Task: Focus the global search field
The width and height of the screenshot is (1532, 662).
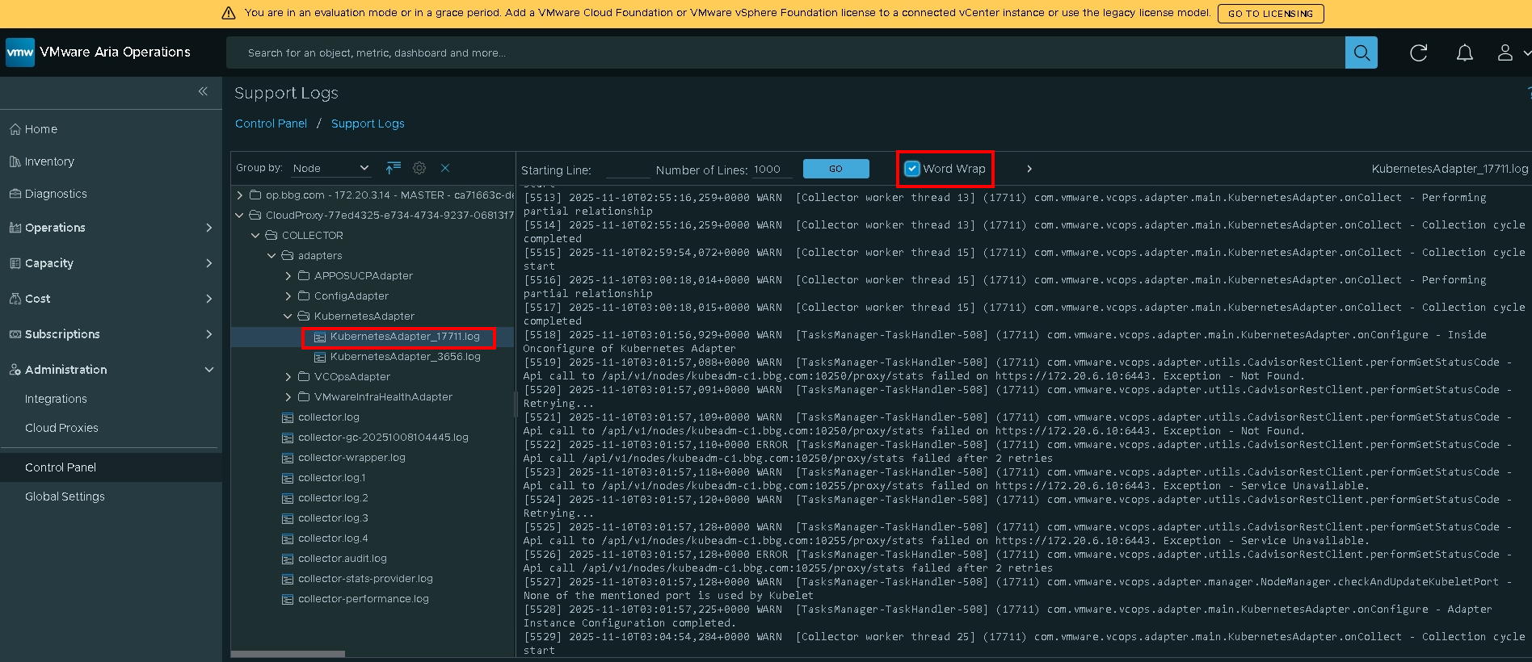Action: click(x=785, y=52)
